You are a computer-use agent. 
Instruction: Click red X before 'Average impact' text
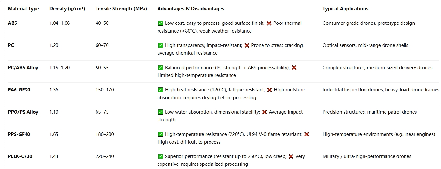[x=264, y=112]
